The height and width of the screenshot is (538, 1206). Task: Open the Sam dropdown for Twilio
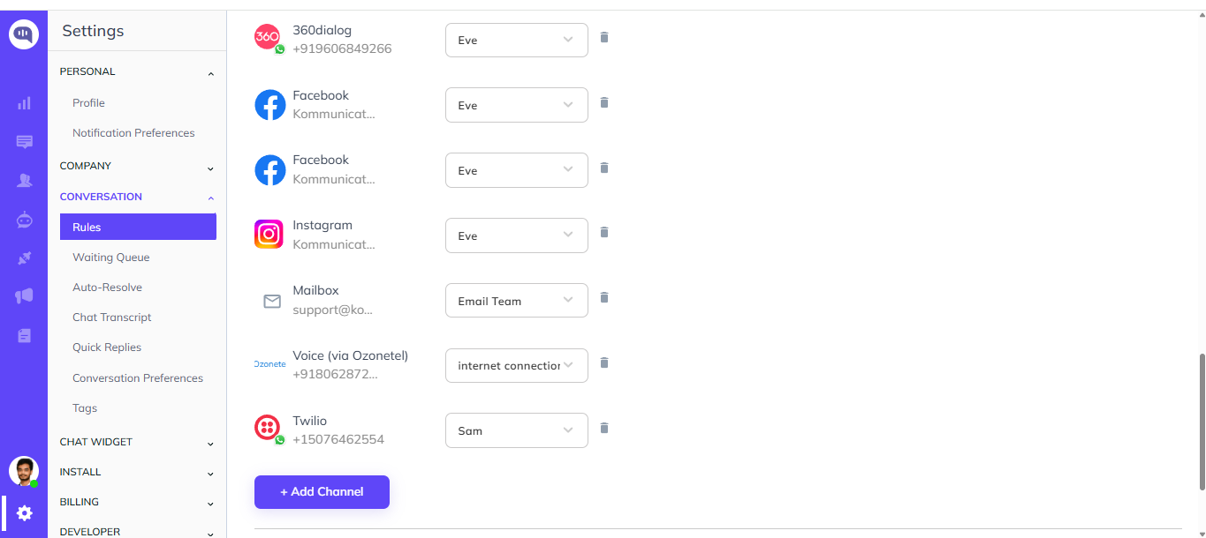point(517,430)
